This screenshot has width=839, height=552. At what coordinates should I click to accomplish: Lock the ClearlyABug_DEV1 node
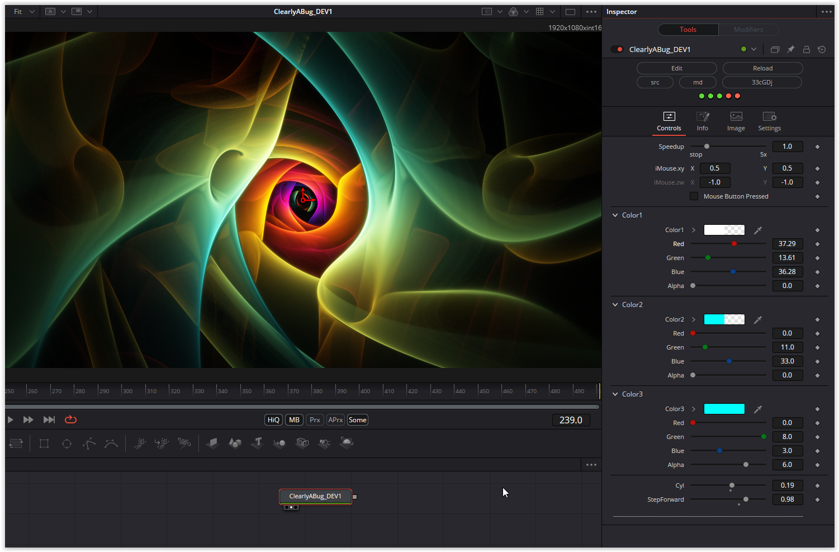click(806, 49)
